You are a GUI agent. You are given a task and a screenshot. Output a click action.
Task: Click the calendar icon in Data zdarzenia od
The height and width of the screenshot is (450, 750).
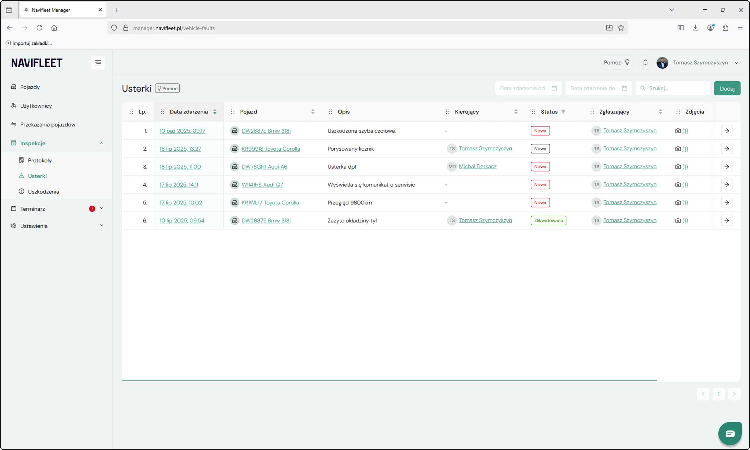pos(554,88)
